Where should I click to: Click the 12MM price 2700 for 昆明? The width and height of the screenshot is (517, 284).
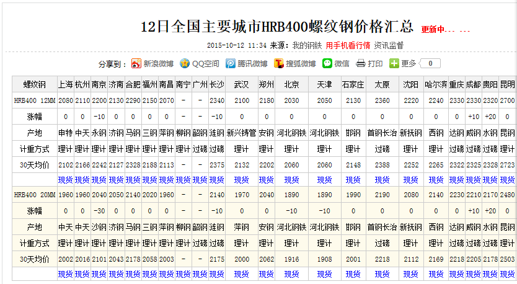[x=507, y=100]
